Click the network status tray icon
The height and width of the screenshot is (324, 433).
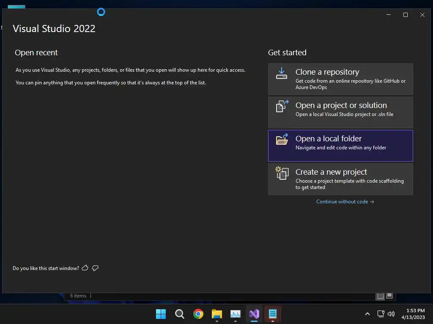381,314
